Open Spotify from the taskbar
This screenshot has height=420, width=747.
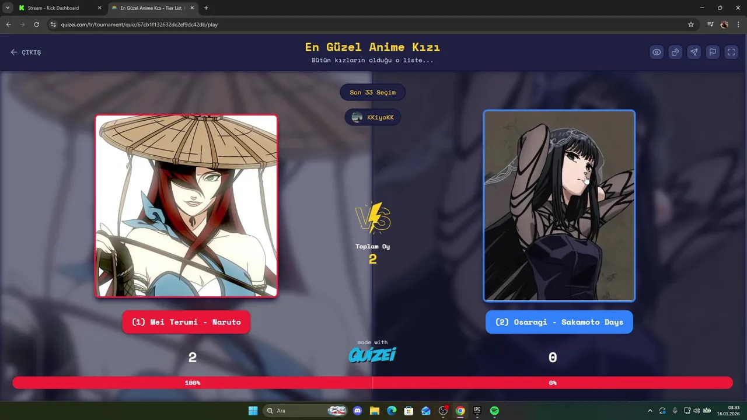pyautogui.click(x=494, y=411)
